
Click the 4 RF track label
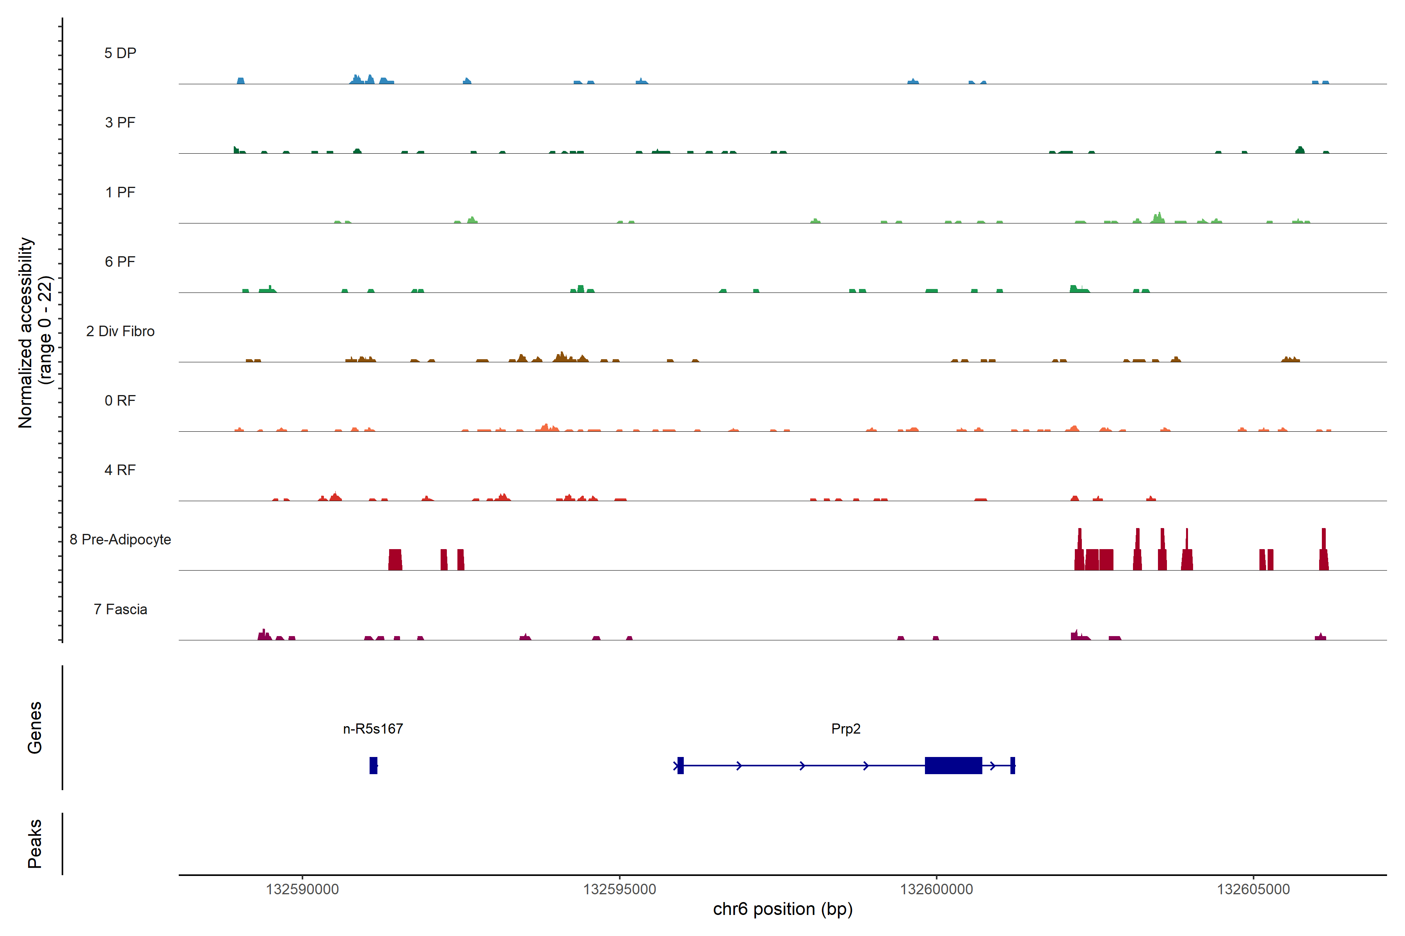(x=120, y=470)
